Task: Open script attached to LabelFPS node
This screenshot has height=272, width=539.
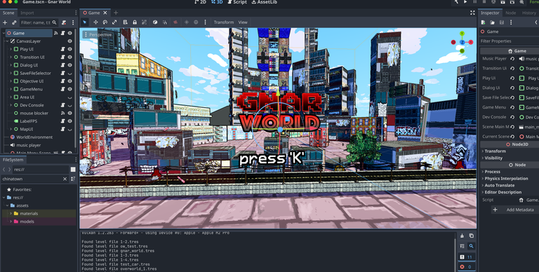Action: pyautogui.click(x=63, y=121)
